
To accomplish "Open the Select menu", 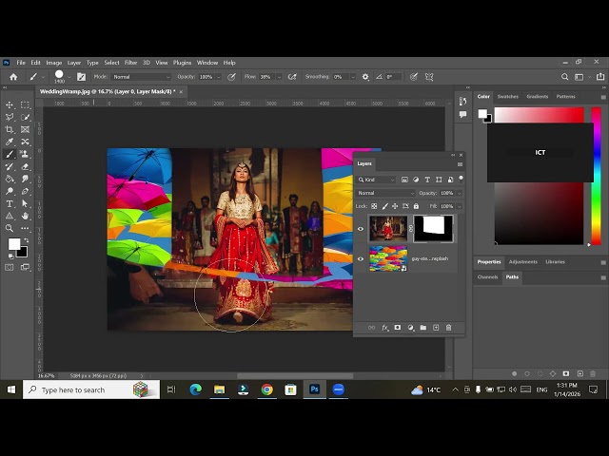I will point(111,63).
